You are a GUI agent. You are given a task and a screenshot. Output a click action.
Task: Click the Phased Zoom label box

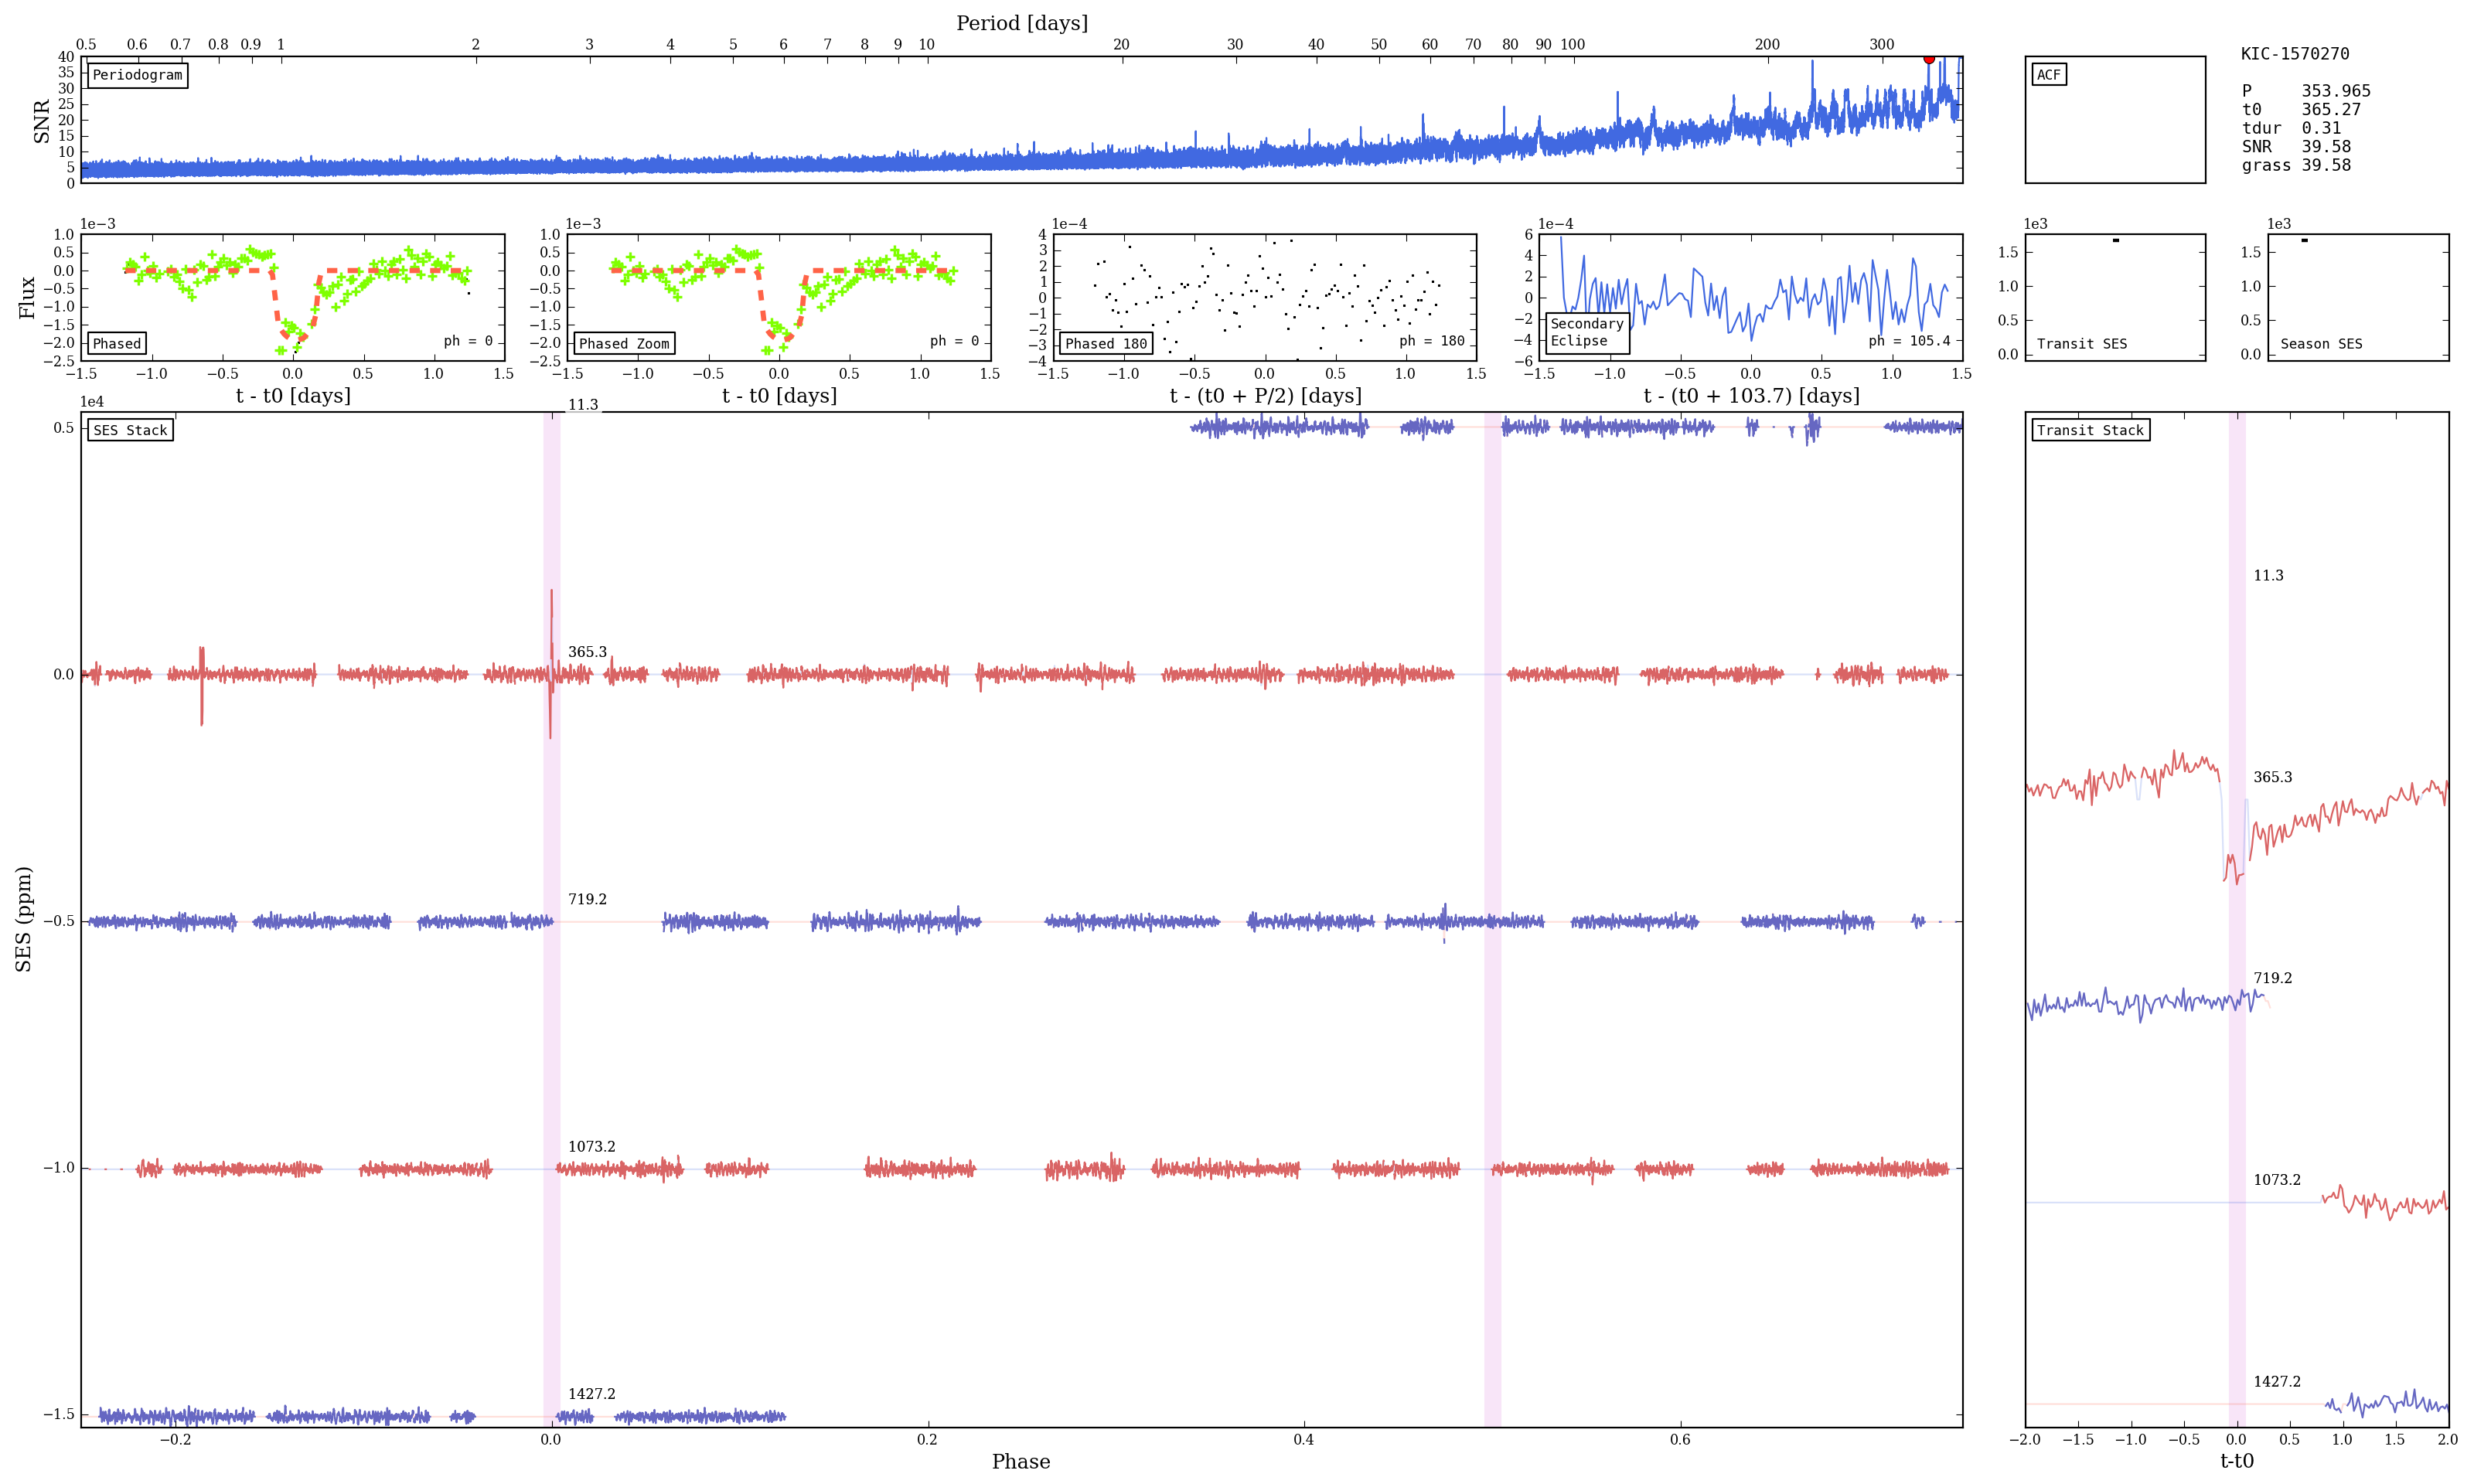pos(624,344)
